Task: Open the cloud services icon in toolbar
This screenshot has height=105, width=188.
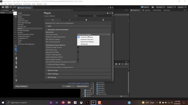Action: pos(153,7)
